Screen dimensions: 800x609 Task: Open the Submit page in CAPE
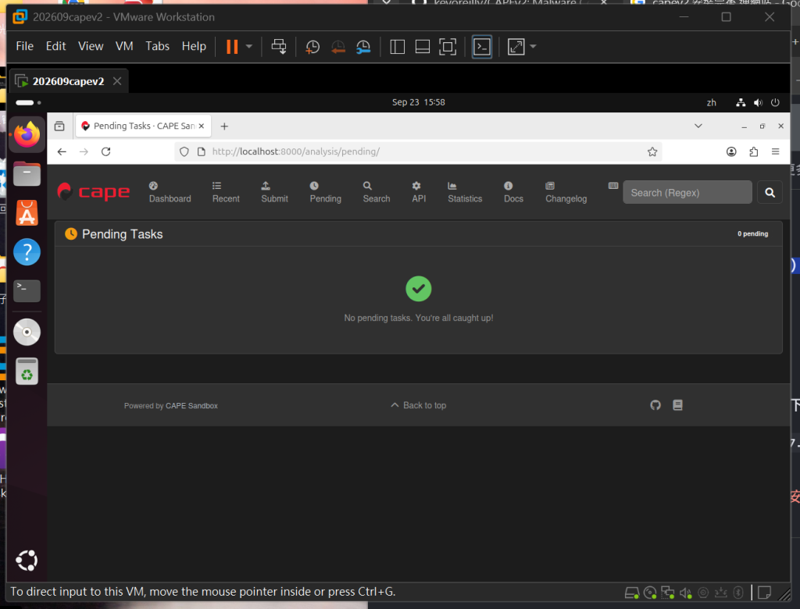274,192
